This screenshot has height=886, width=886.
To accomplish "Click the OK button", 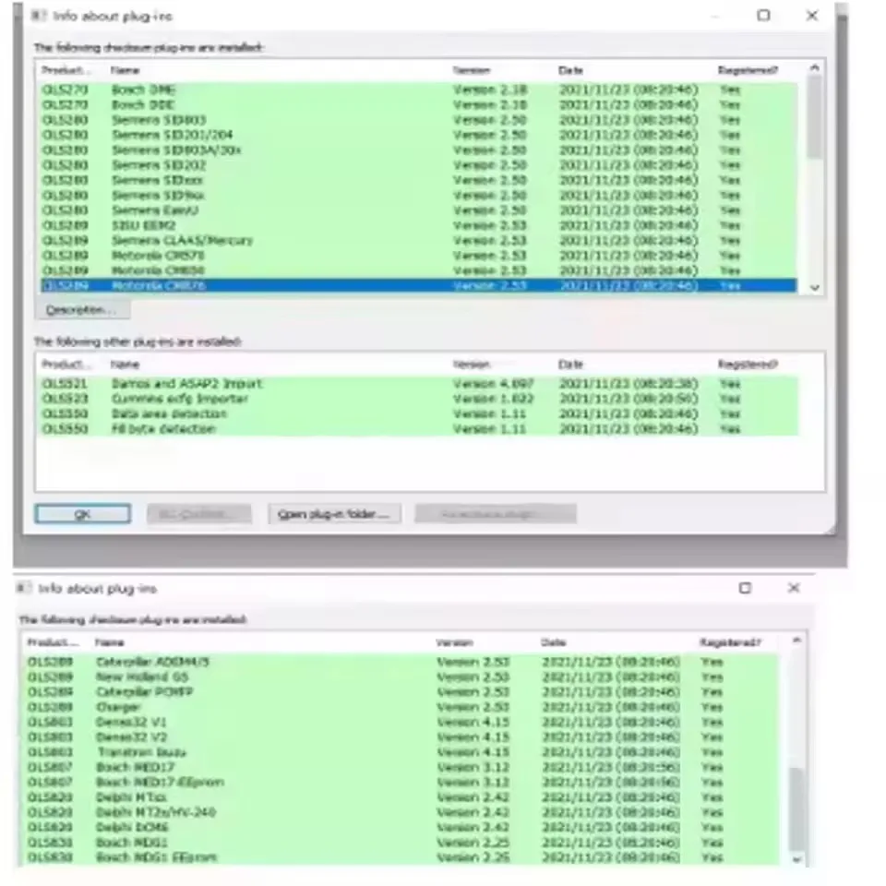I will tap(82, 514).
